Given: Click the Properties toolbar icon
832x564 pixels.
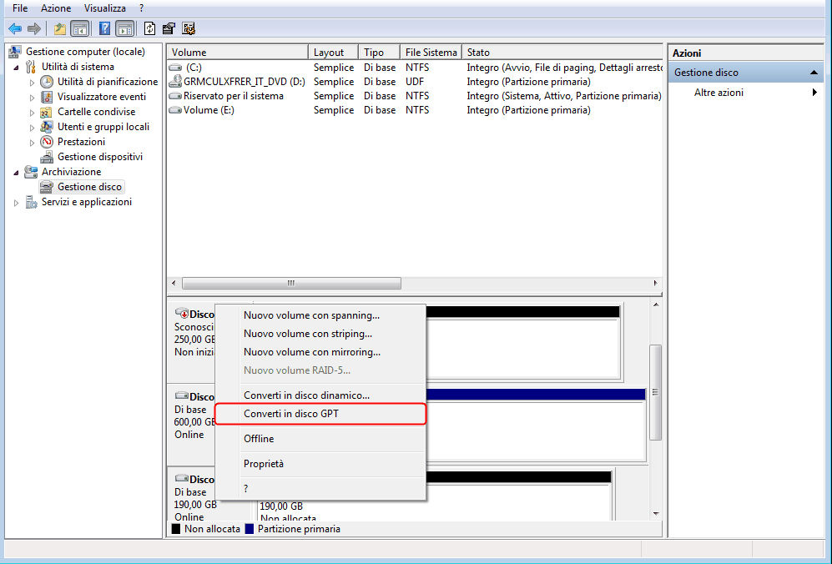Looking at the screenshot, I should coord(169,28).
